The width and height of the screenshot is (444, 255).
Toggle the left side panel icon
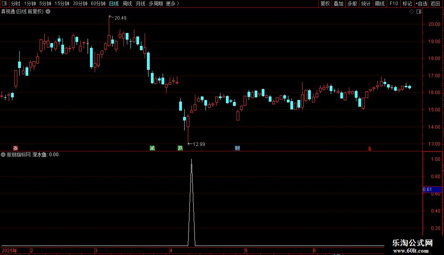pos(4,4)
